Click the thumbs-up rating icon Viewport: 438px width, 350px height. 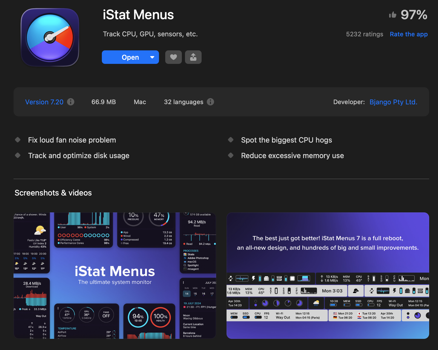pos(393,15)
